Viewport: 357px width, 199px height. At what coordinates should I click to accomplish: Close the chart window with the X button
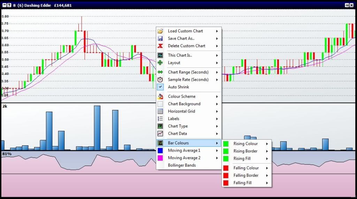(x=352, y=5)
